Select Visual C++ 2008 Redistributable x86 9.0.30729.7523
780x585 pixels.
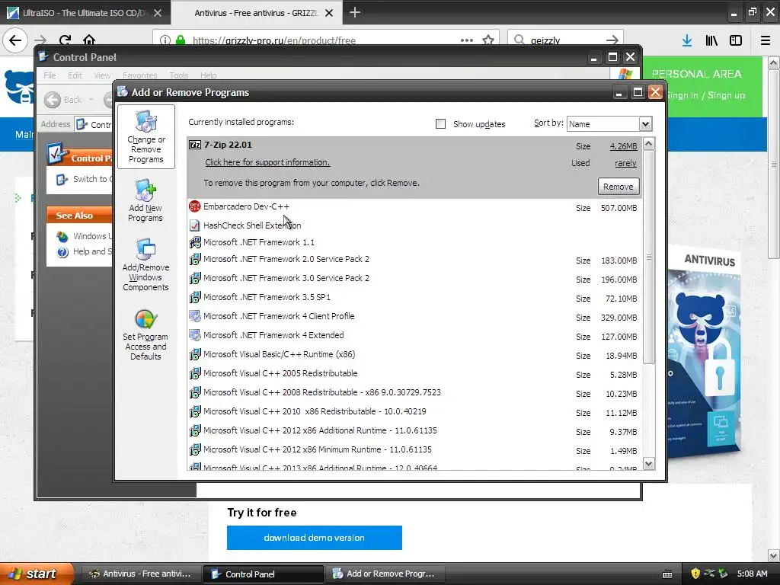pos(414,392)
